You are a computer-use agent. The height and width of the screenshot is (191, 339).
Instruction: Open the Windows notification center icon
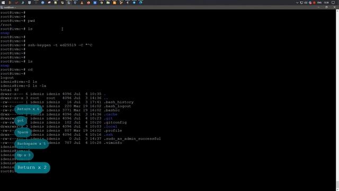(x=333, y=3)
